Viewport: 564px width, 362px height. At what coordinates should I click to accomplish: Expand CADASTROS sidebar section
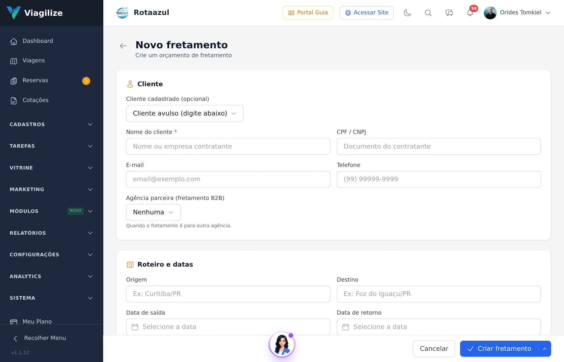tap(52, 124)
